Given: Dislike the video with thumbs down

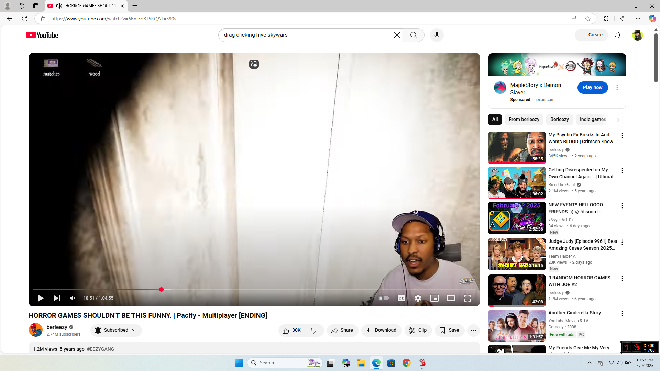Looking at the screenshot, I should 315,330.
